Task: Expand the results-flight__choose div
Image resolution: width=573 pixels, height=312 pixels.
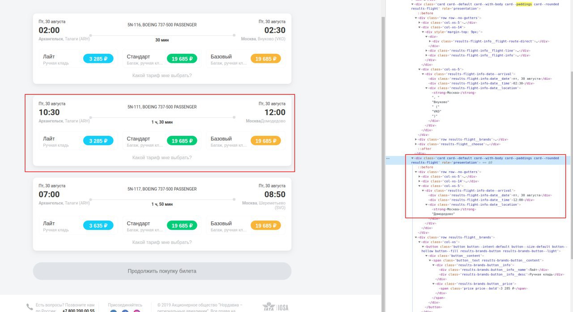Action: 416,144
